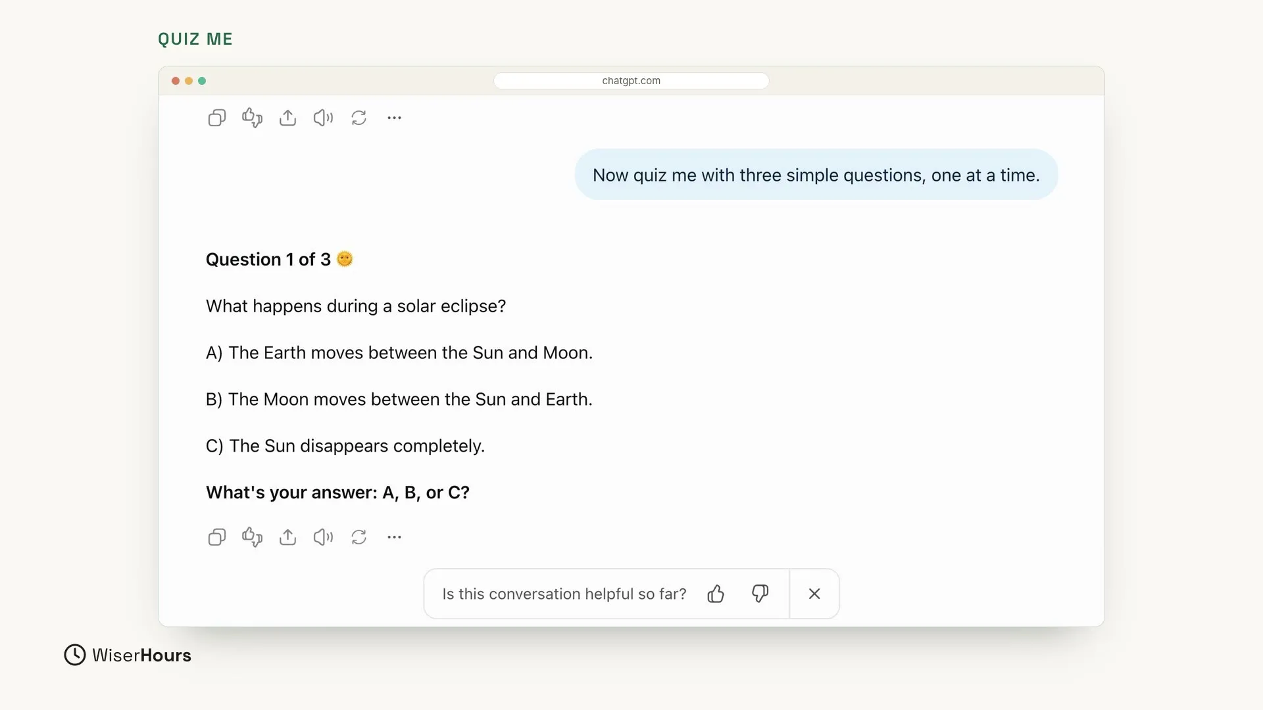Rate the quiz response with thumbs icon
Image resolution: width=1263 pixels, height=710 pixels.
[x=252, y=537]
